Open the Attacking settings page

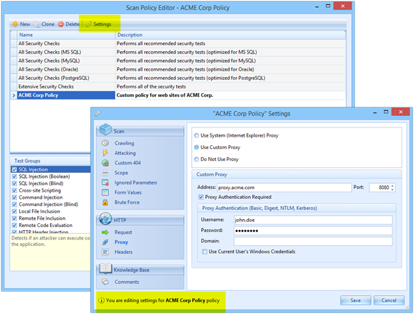pos(125,153)
